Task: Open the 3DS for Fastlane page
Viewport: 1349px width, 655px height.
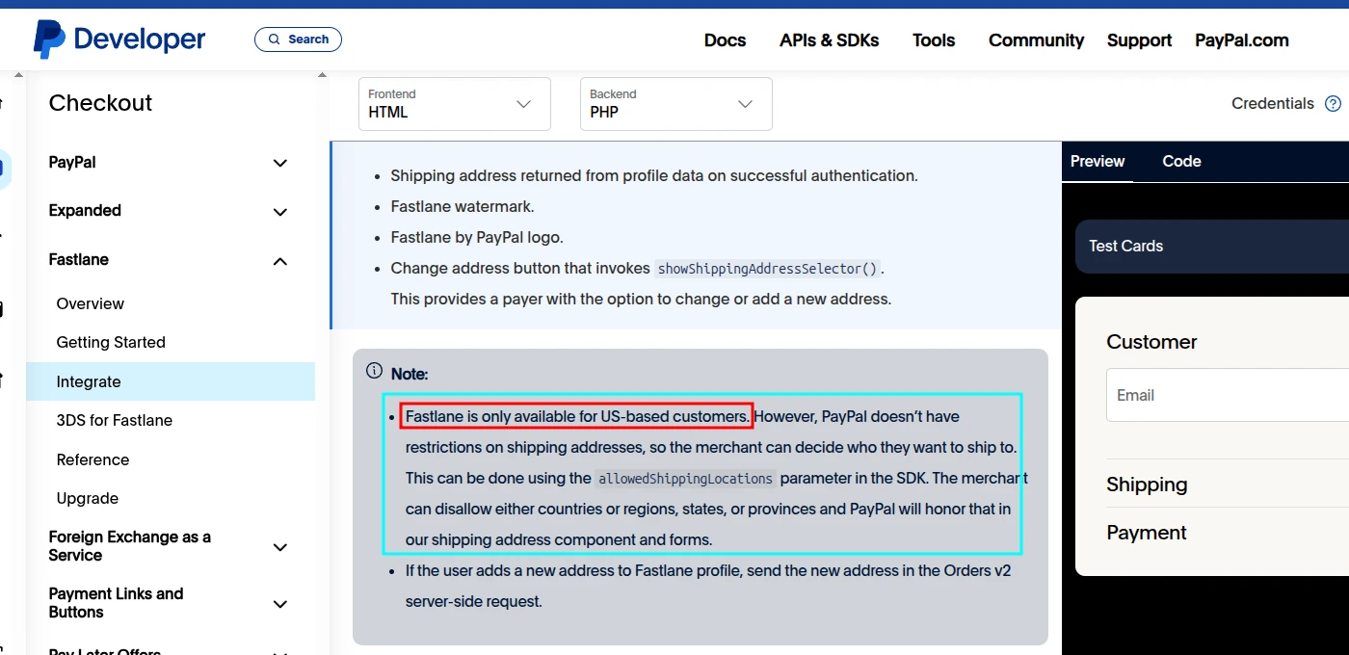Action: coord(115,420)
